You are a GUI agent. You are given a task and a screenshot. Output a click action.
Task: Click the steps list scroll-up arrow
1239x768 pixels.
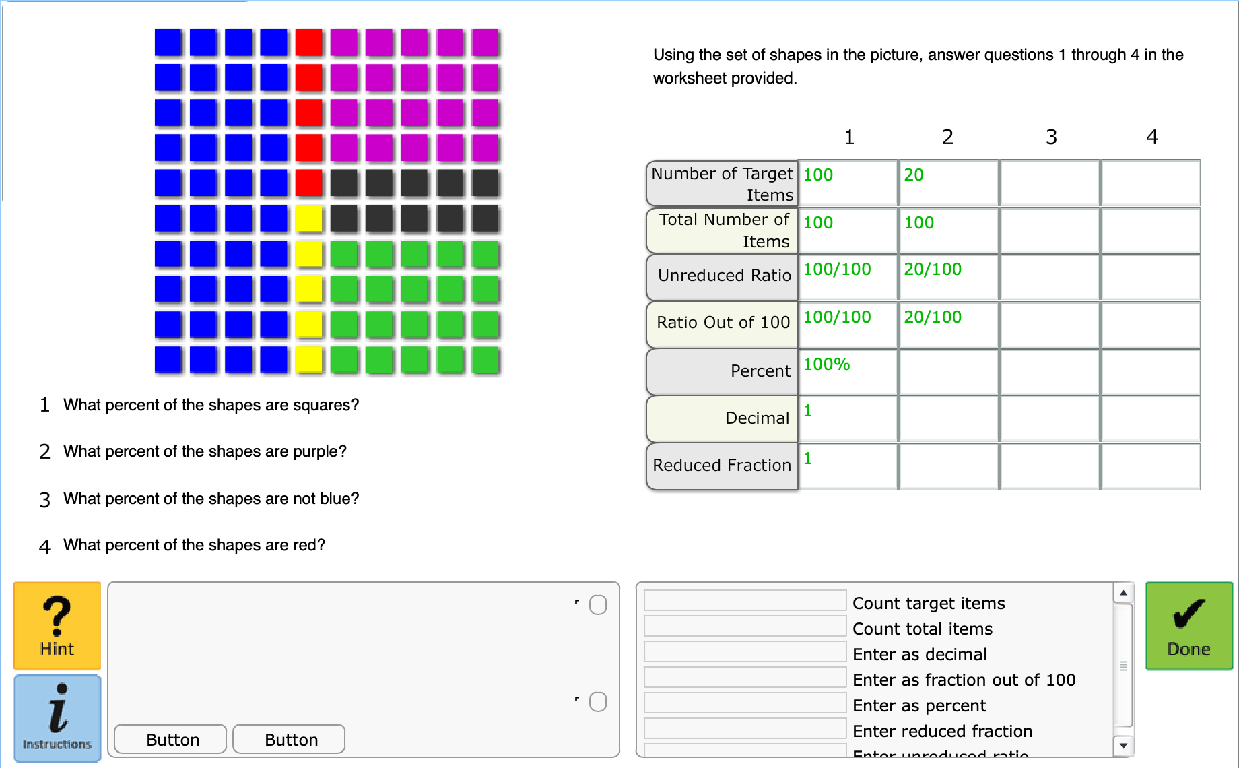click(x=1123, y=593)
